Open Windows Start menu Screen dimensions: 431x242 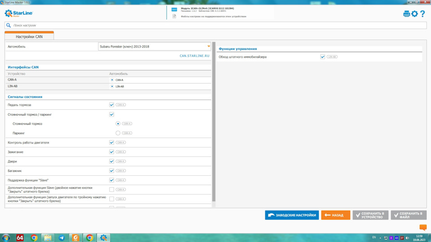(6, 238)
